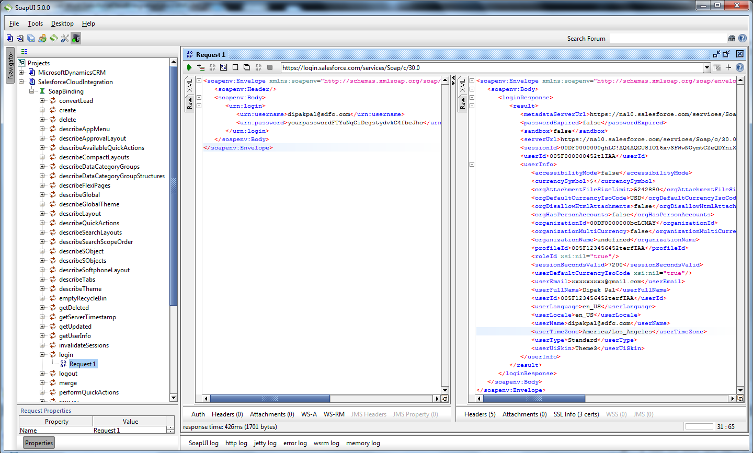Image resolution: width=753 pixels, height=453 pixels.
Task: Open the SoapUI log panel
Action: [x=203, y=443]
